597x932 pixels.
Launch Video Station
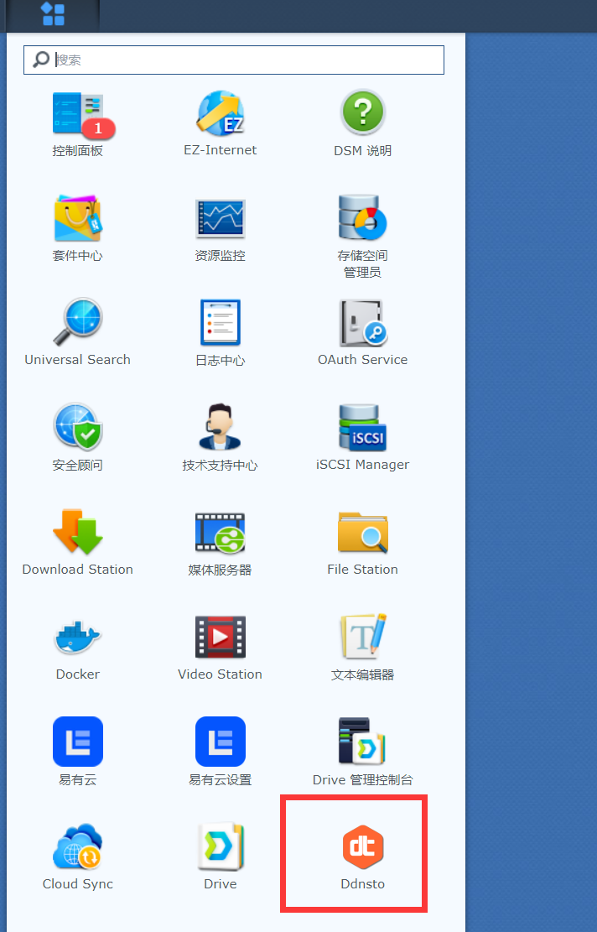[221, 648]
